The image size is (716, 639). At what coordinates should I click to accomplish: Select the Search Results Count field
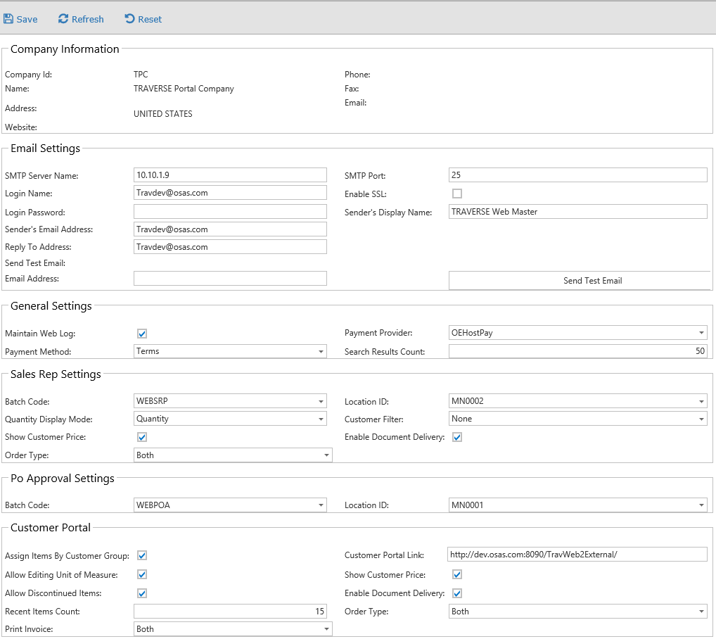(x=577, y=351)
